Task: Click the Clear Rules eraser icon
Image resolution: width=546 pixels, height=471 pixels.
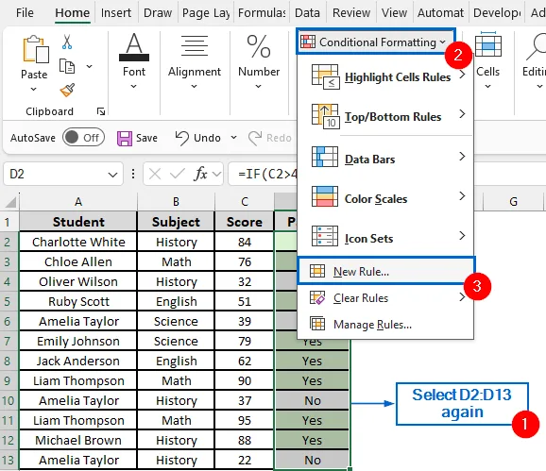Action: coord(317,297)
